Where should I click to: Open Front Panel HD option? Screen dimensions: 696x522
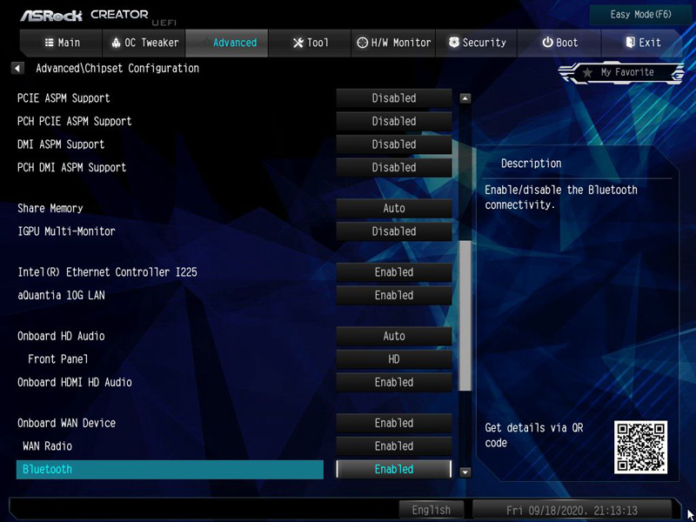[394, 359]
